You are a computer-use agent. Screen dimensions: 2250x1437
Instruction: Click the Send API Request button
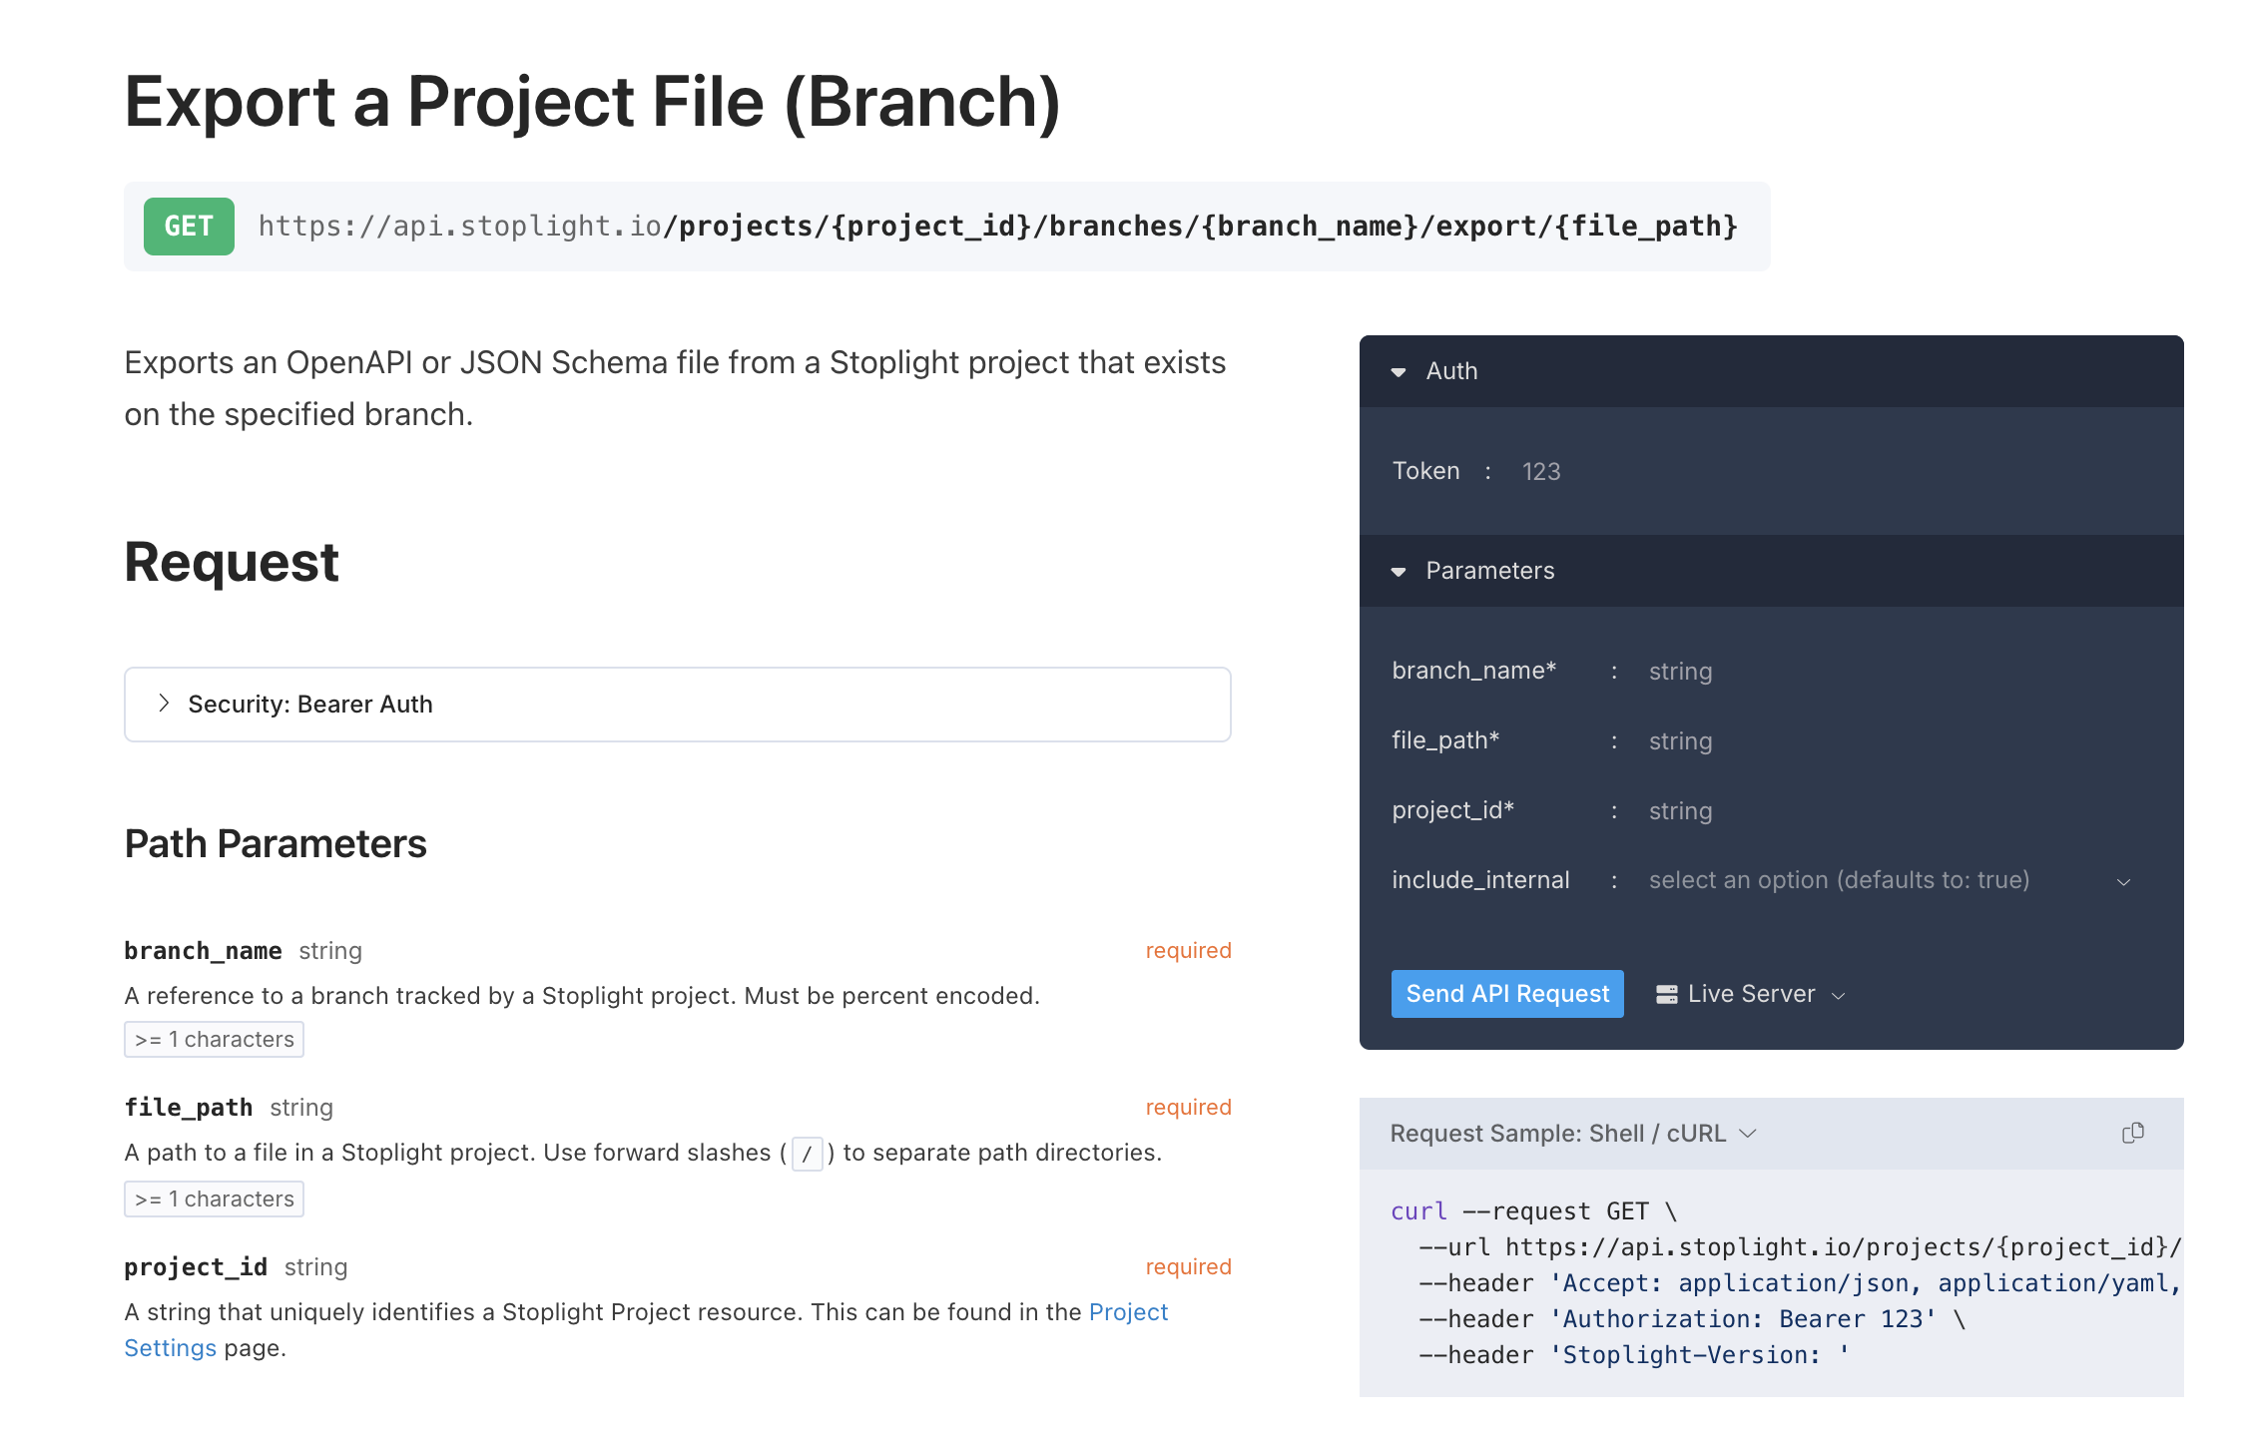tap(1507, 994)
